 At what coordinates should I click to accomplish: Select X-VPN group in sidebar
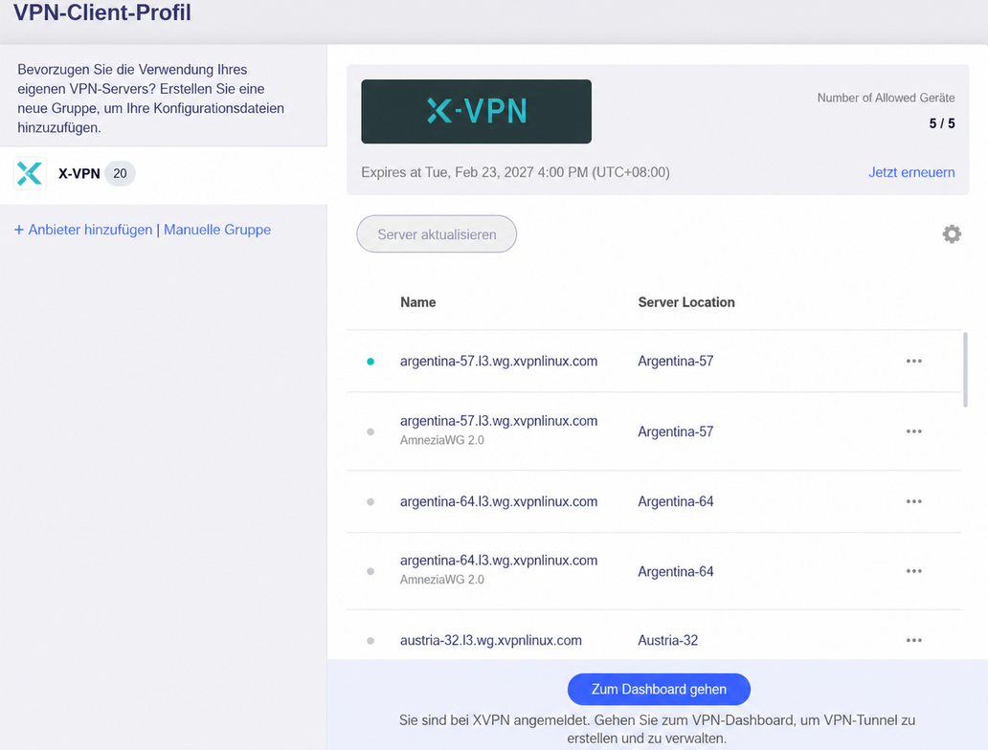(x=163, y=175)
